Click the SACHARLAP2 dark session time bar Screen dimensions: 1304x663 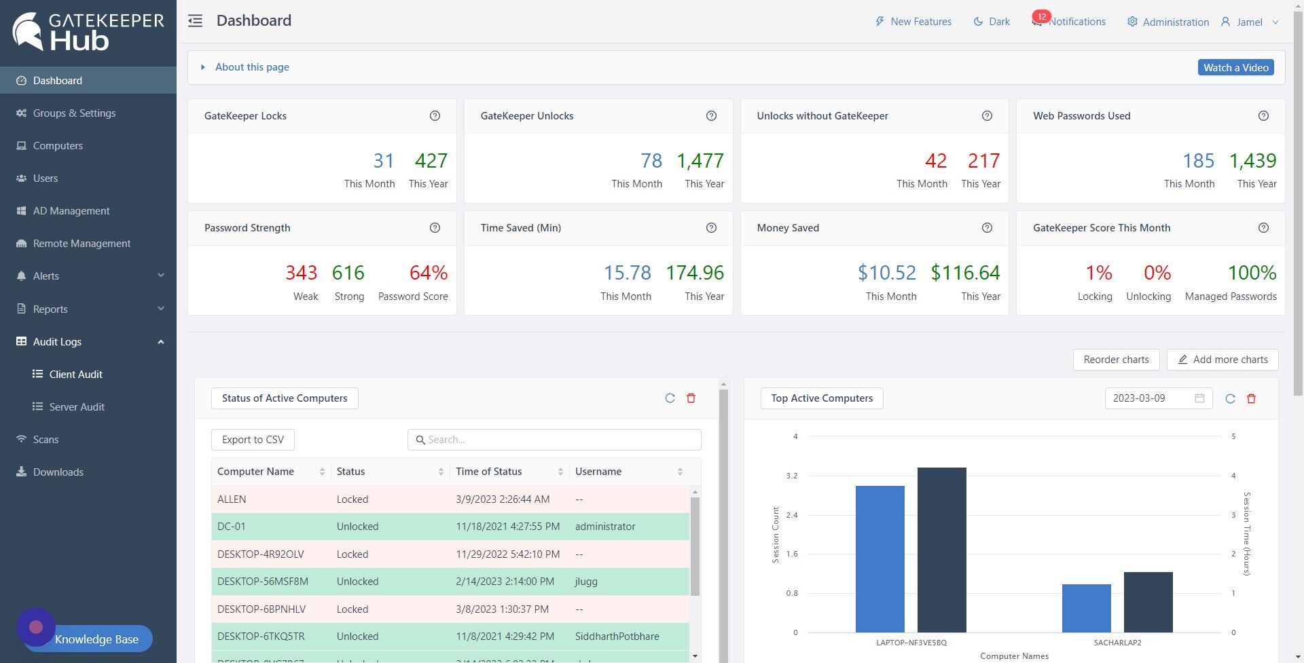tap(1148, 603)
